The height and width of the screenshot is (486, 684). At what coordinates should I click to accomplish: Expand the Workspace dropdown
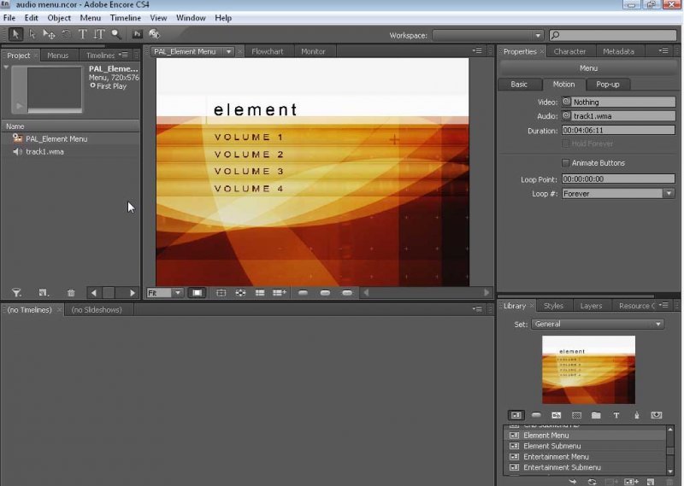click(x=538, y=35)
